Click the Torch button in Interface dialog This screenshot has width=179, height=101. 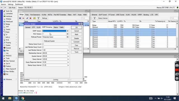click(x=76, y=52)
